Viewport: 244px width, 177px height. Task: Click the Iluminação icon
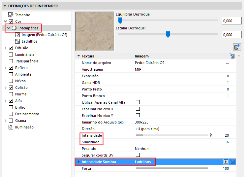click(11, 127)
